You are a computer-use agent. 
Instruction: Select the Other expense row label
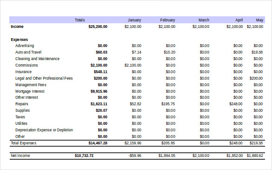(20, 136)
